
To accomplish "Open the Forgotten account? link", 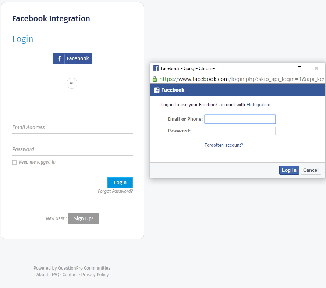I will [224, 145].
